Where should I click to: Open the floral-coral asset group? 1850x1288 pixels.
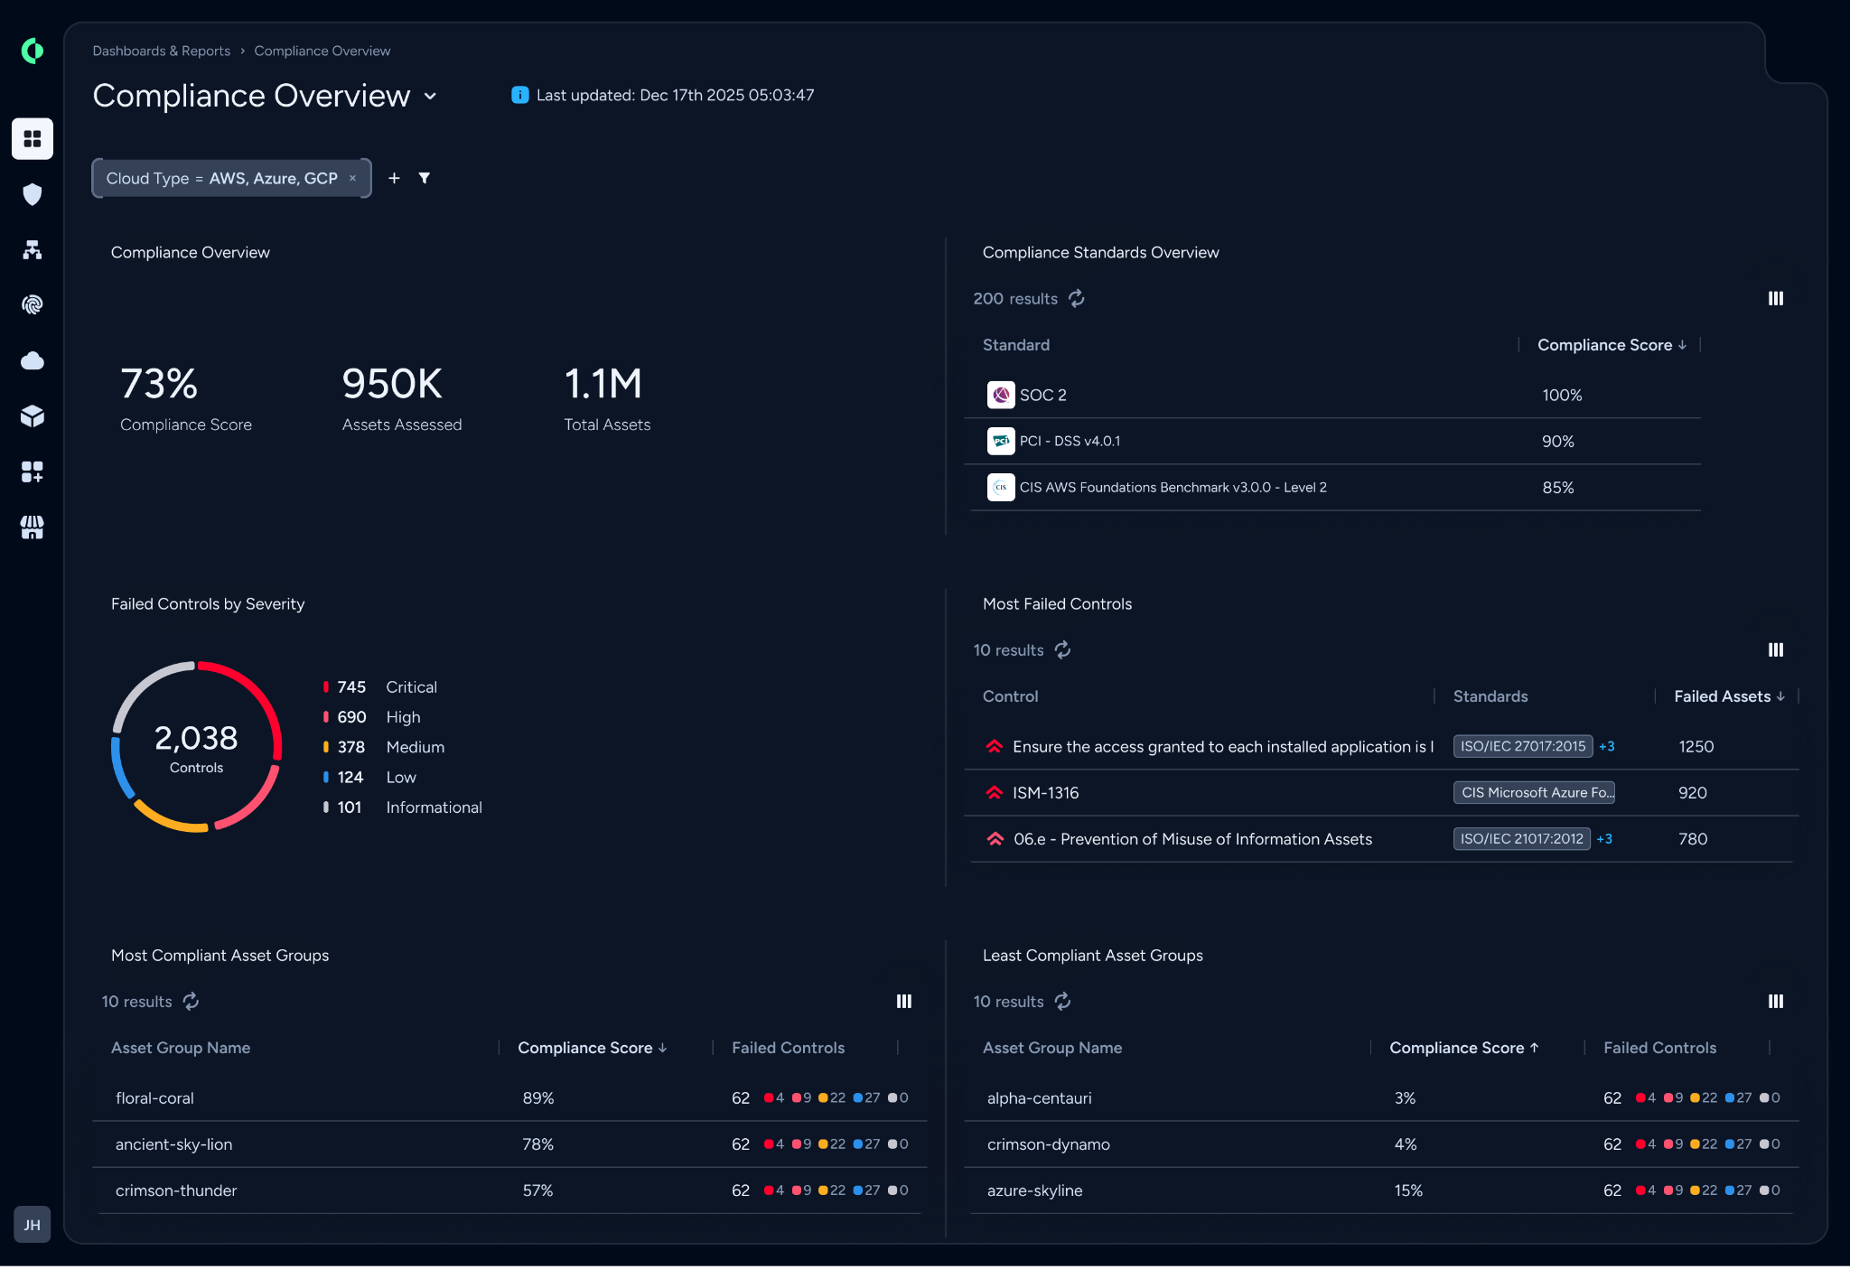(154, 1097)
